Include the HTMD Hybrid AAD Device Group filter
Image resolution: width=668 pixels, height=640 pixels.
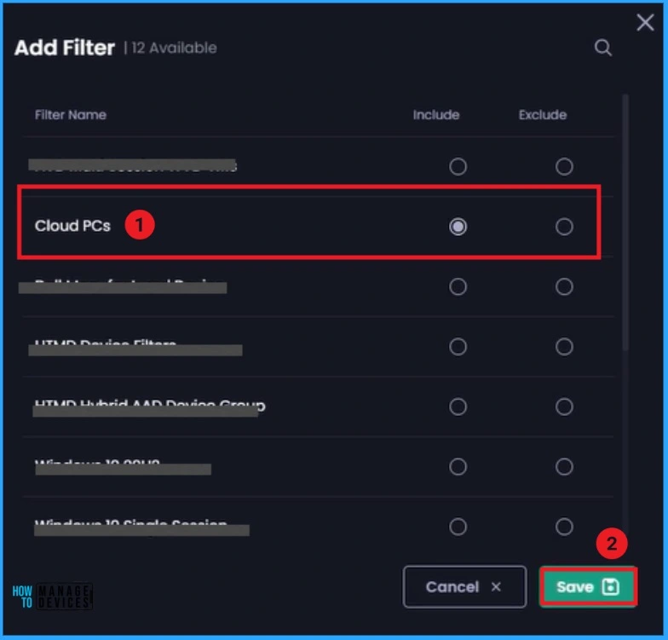tap(458, 407)
